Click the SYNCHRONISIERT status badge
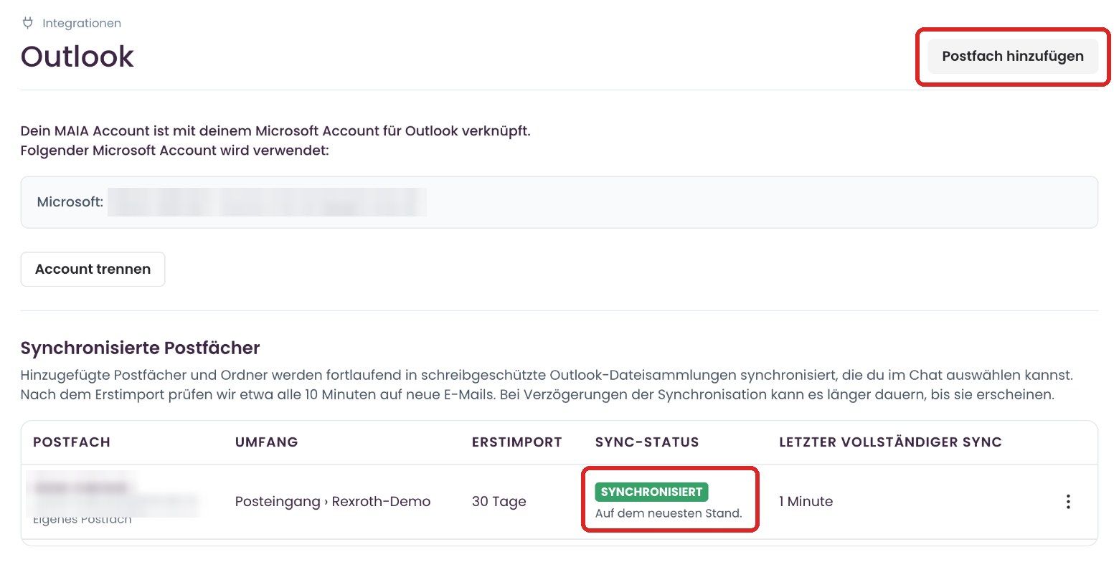Viewport: 1119px width, 562px height. point(651,492)
